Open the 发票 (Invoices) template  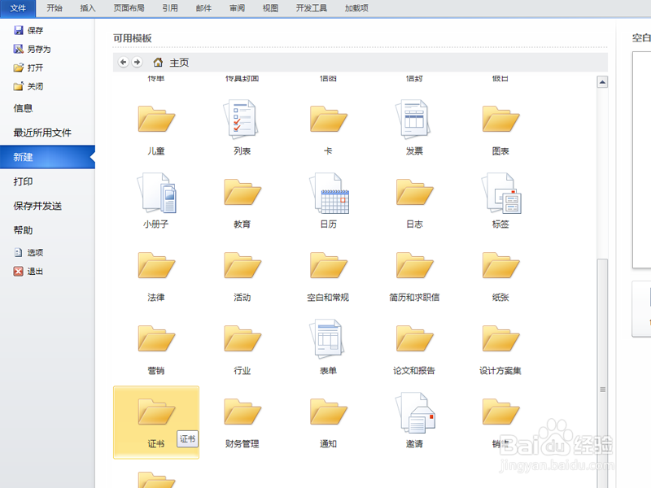pos(414,123)
